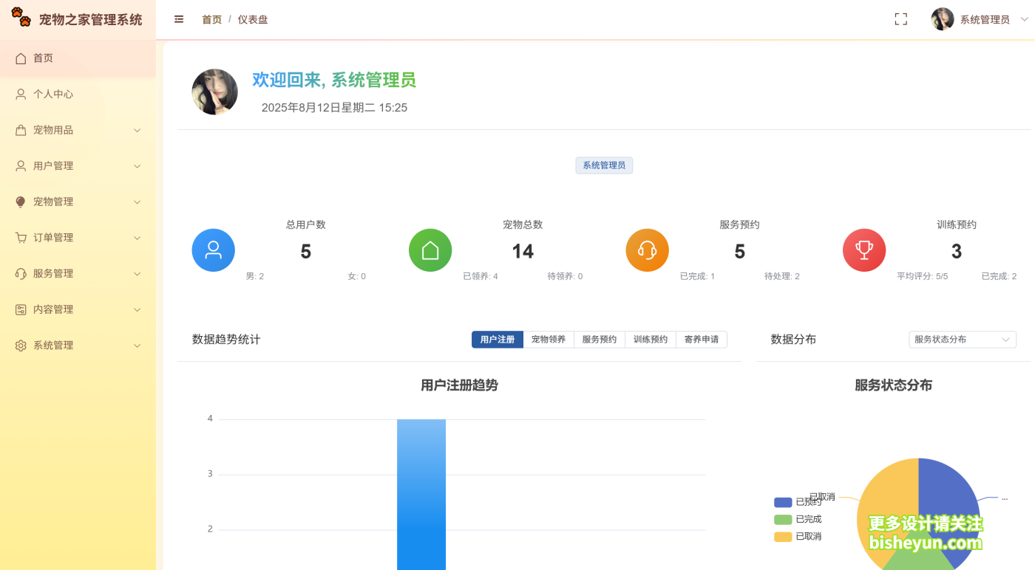Click the person icon beside 个人中心
This screenshot has height=570, width=1035.
click(21, 94)
